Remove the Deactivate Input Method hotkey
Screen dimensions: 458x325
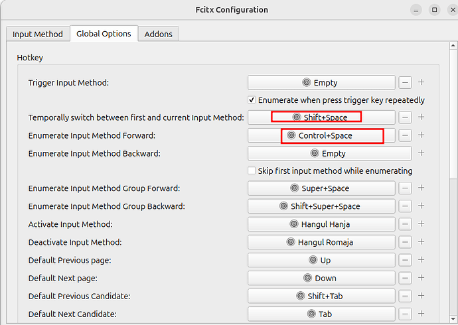pos(405,242)
